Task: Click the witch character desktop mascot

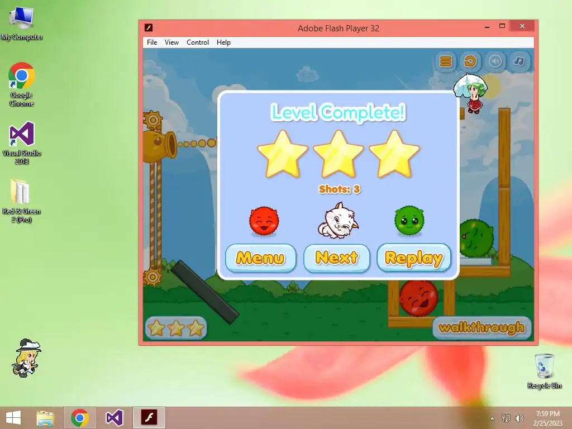Action: click(26, 358)
